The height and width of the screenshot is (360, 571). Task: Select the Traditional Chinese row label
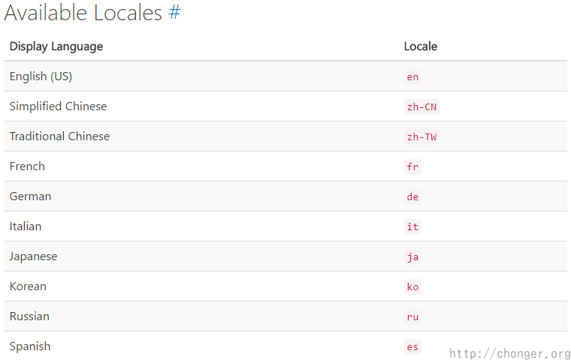click(x=59, y=136)
